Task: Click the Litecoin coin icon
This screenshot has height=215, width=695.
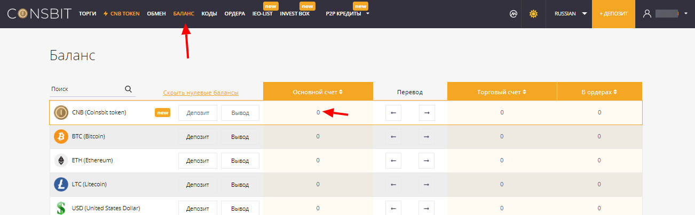Action: pos(61,184)
